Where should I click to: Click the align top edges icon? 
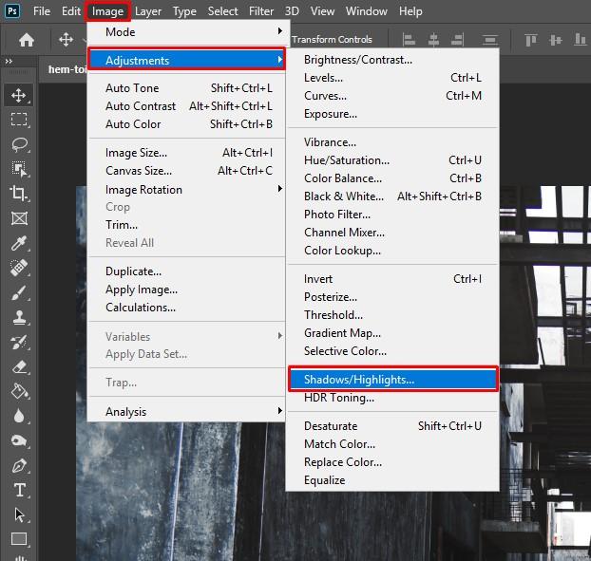tap(531, 40)
